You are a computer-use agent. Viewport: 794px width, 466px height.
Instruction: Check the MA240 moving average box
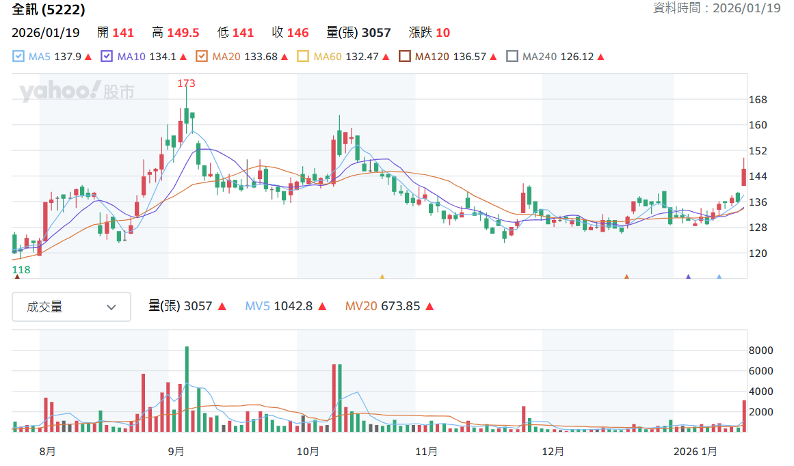click(512, 56)
